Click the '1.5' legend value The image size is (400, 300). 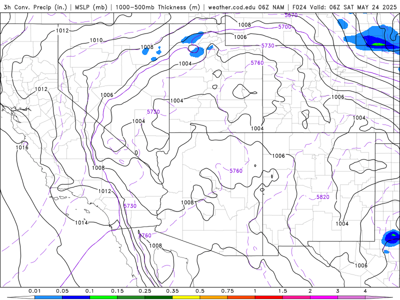click(282, 291)
